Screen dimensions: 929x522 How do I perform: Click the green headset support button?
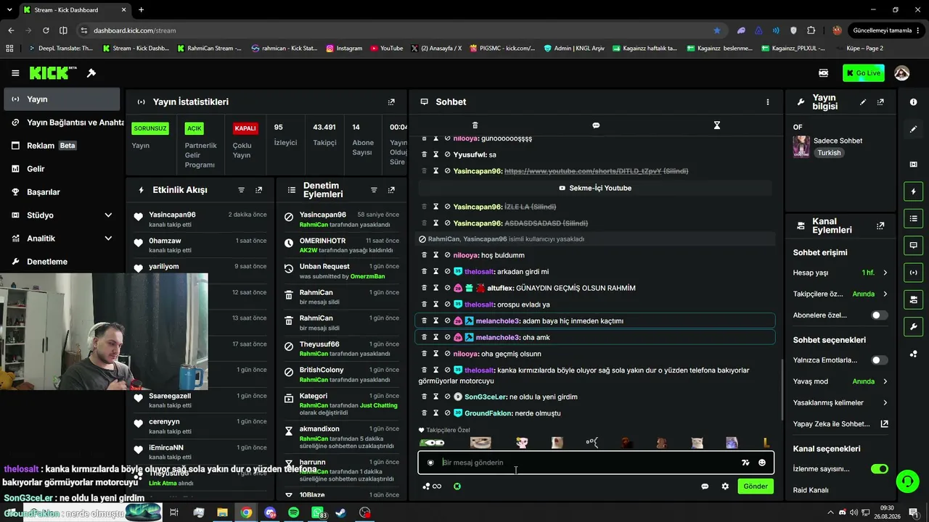(x=907, y=481)
